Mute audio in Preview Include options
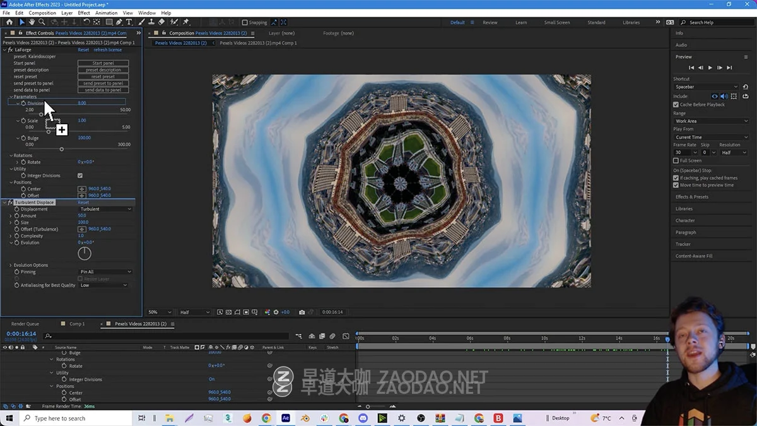 pyautogui.click(x=724, y=97)
